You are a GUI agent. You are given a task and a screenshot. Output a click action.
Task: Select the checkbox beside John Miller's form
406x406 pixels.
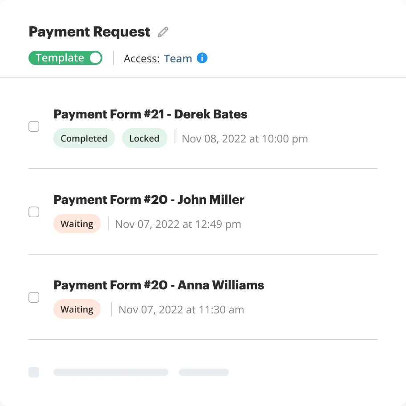click(x=34, y=212)
